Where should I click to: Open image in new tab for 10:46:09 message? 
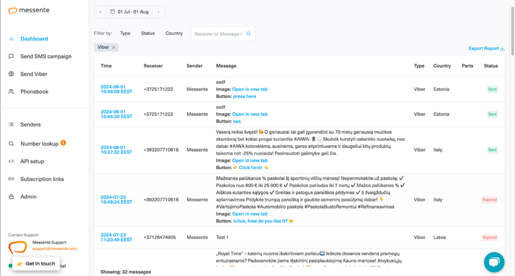point(250,89)
